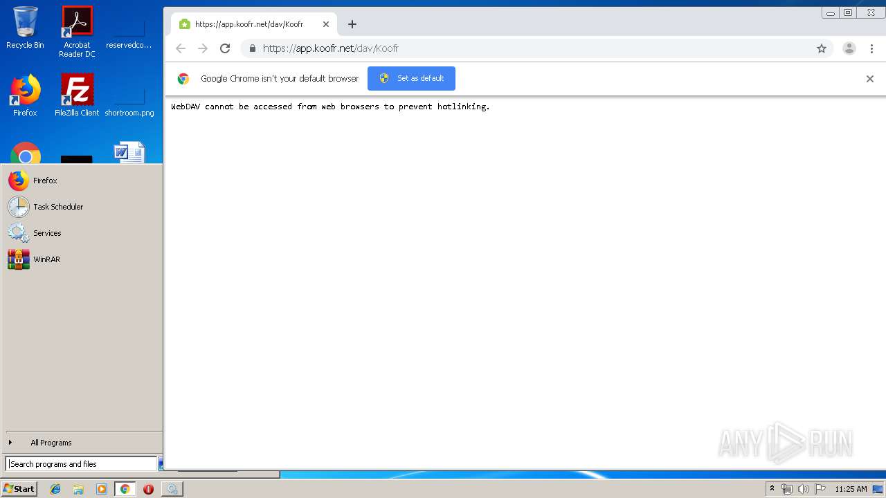Screen dimensions: 886x498
Task: Click the Chrome address bar URL
Action: tap(330, 48)
